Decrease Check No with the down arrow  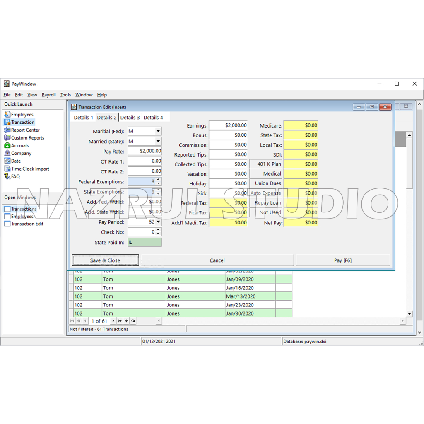(158, 234)
